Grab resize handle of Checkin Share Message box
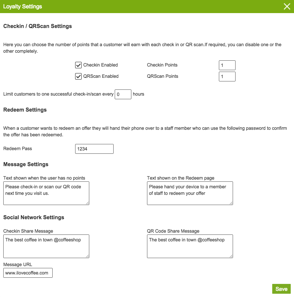 [x=87, y=256]
